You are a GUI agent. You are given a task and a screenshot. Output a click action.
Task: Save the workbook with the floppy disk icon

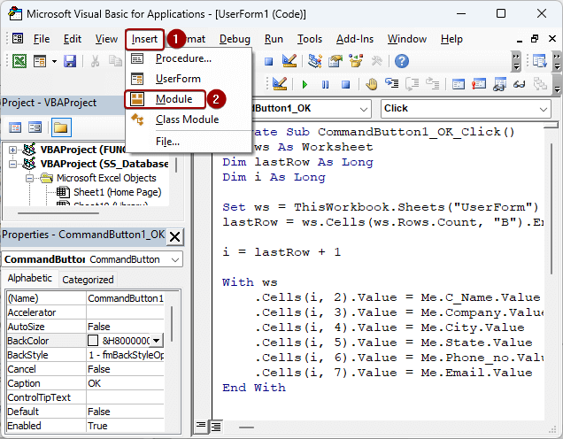pos(70,61)
